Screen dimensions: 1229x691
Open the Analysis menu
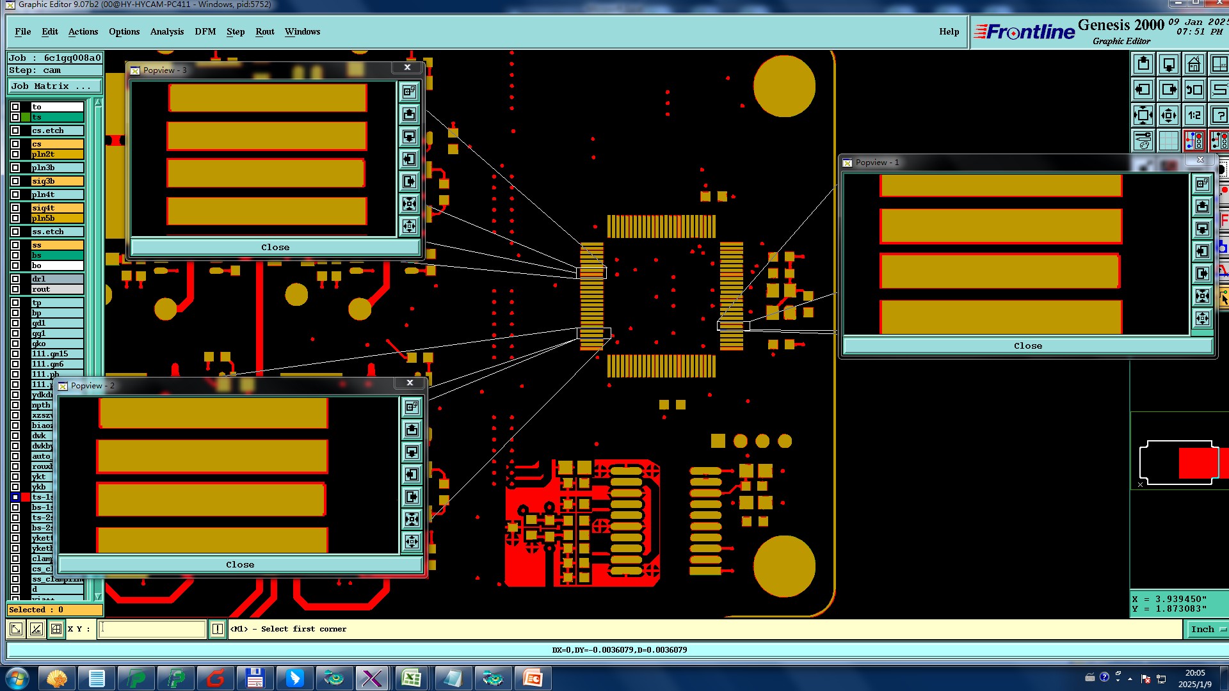click(x=166, y=31)
